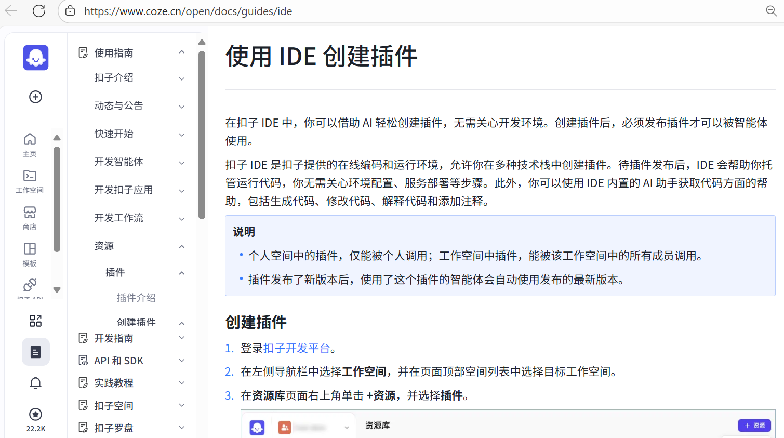Open the apps grid icon in sidebar

[x=35, y=321]
